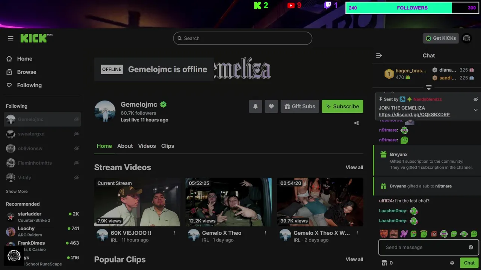Click the share icon under Subscribe
This screenshot has height=270, width=481.
(x=357, y=123)
